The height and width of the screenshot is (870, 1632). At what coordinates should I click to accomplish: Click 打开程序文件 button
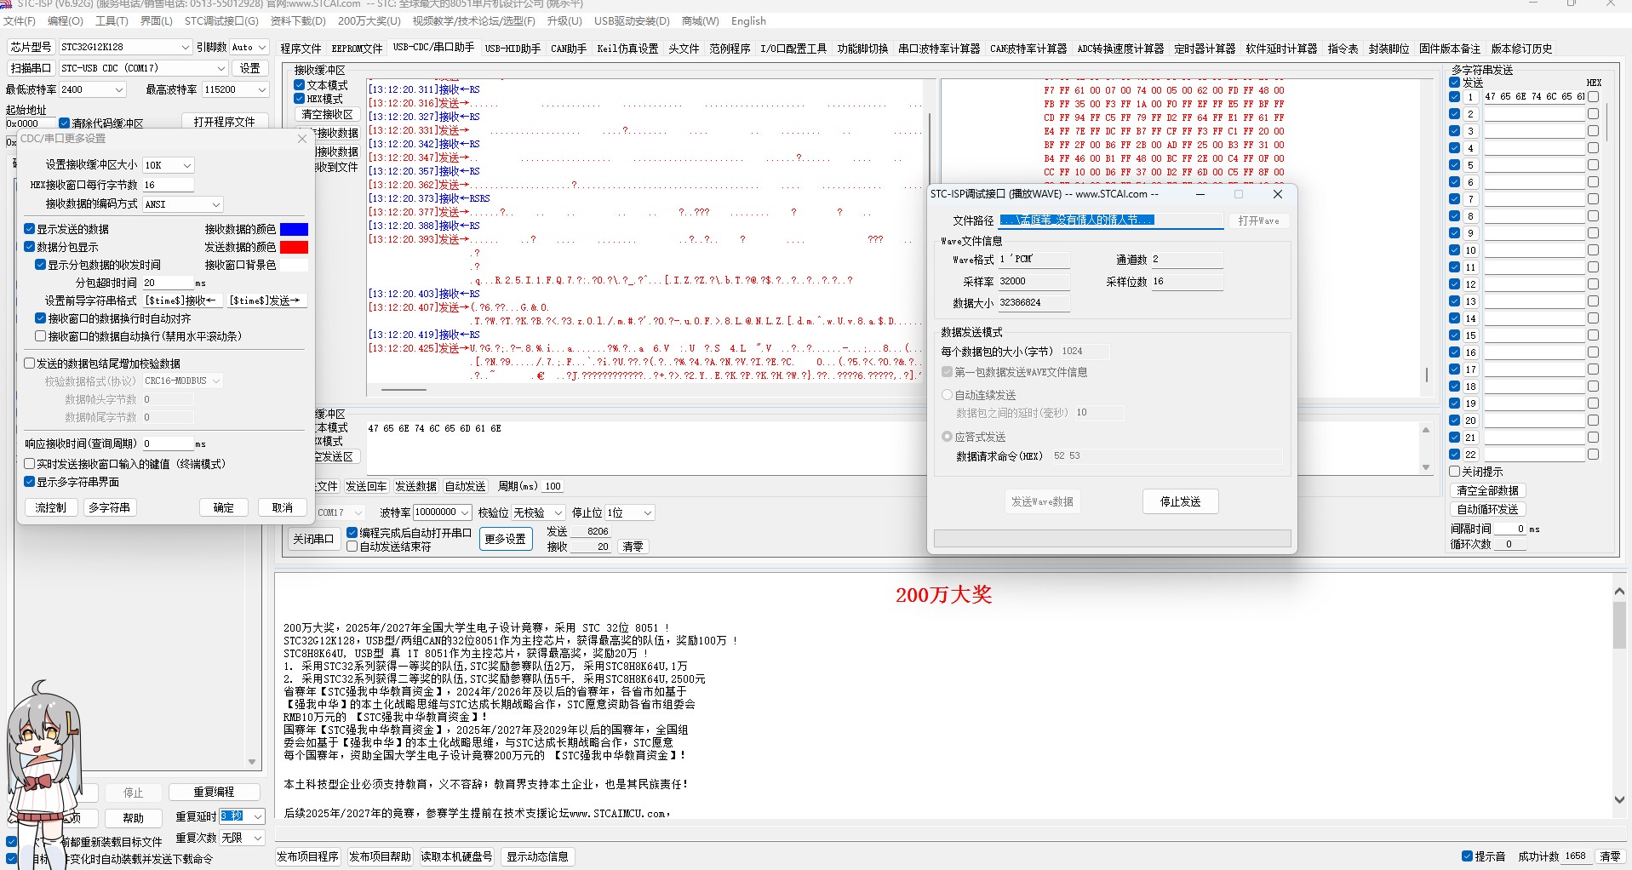tap(224, 122)
